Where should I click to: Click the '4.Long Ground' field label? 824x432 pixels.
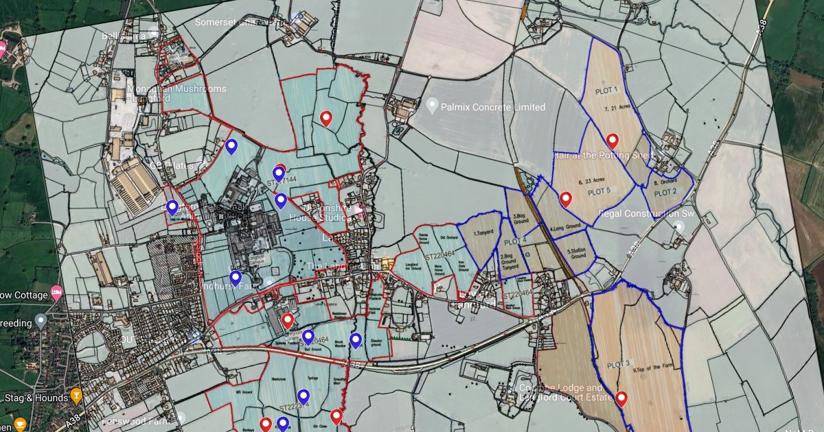[565, 227]
